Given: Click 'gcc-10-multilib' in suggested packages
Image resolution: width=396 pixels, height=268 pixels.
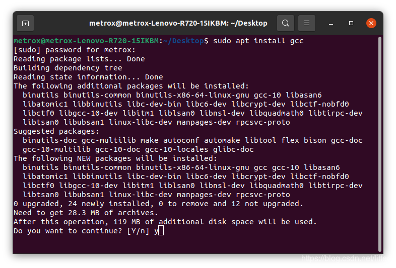Looking at the screenshot, I should point(56,149).
